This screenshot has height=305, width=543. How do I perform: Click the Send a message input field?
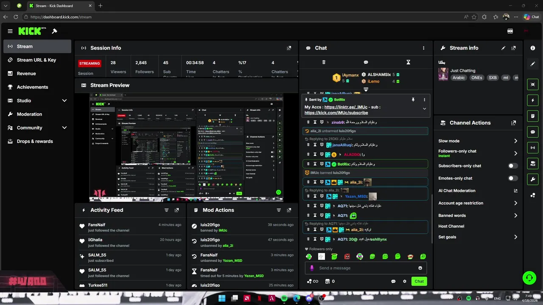coord(366,268)
